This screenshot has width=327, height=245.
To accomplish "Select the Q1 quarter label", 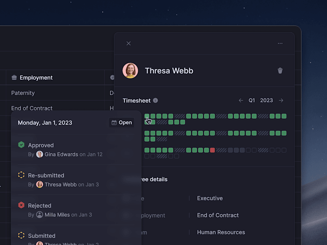I will pyautogui.click(x=252, y=100).
